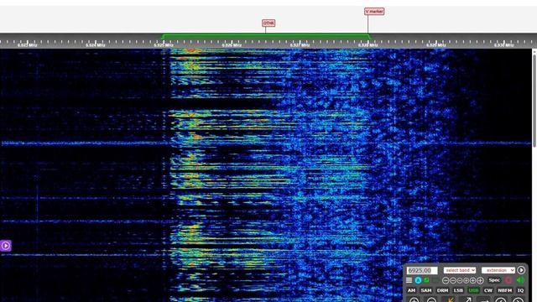Select the highlighted USB mode

click(473, 290)
